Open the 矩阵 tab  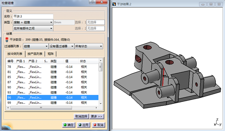51,54
